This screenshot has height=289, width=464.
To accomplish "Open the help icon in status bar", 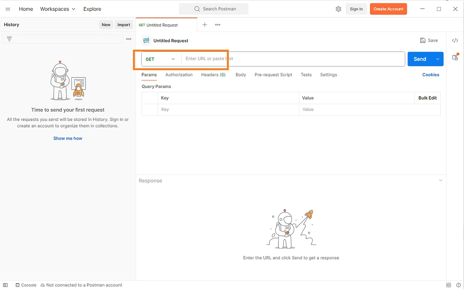I will [458, 285].
